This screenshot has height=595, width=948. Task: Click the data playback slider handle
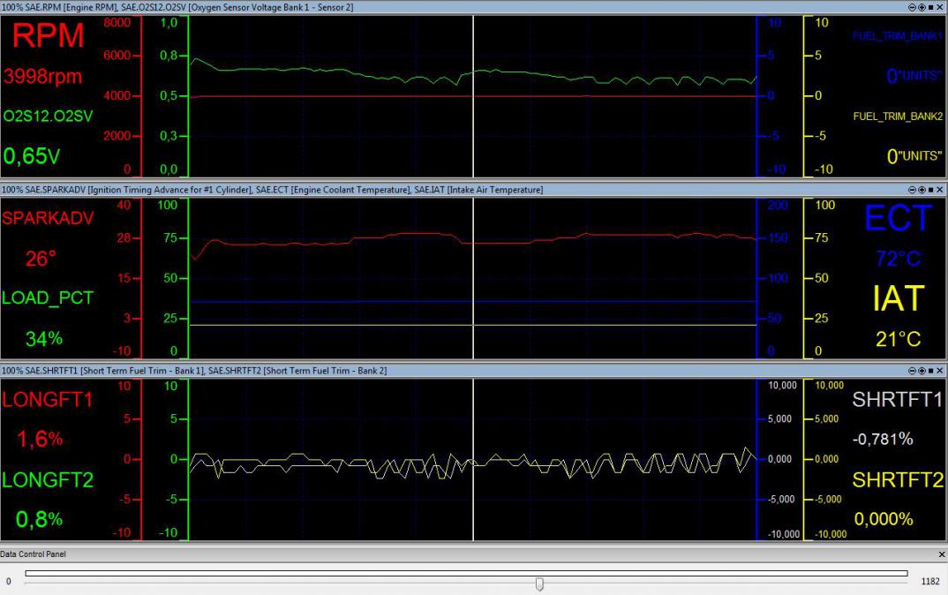539,584
